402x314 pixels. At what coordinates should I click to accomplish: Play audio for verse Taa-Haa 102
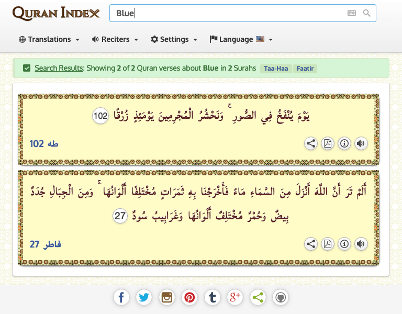tap(360, 144)
